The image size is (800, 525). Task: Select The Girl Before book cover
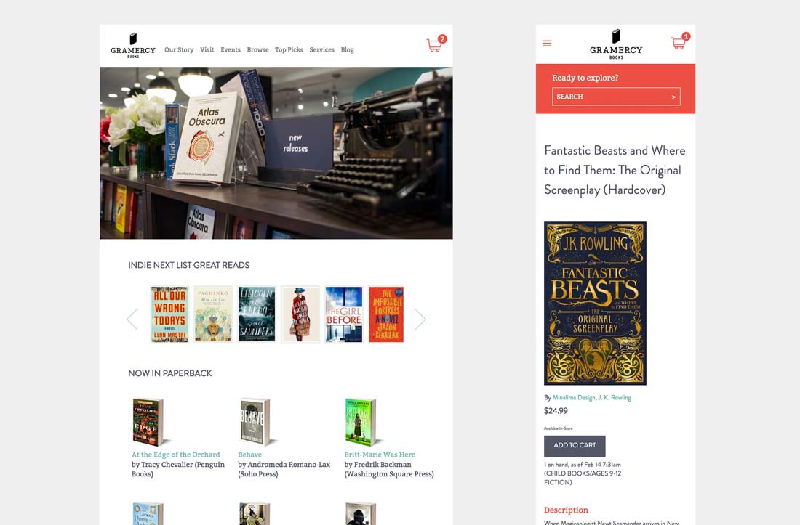[344, 314]
